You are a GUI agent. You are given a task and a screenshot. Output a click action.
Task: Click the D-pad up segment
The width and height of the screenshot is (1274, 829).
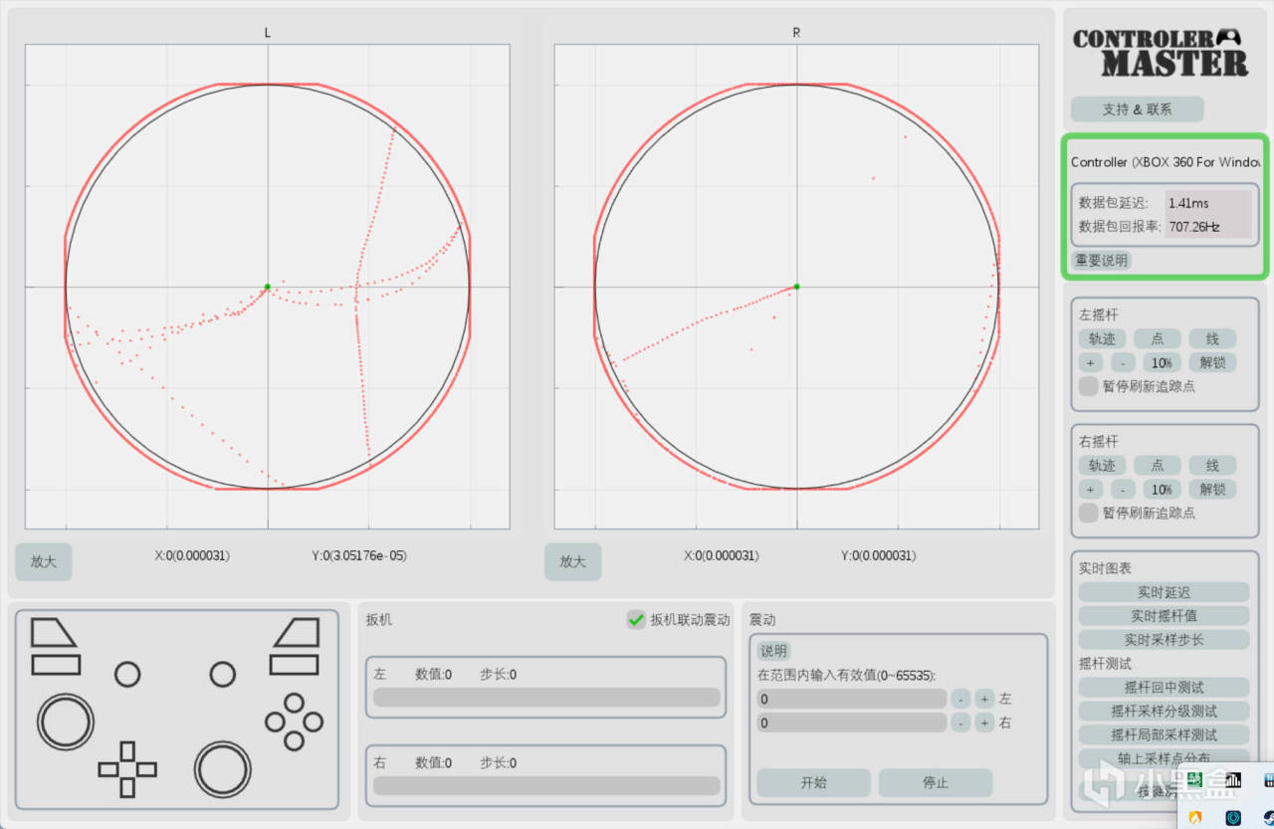127,751
